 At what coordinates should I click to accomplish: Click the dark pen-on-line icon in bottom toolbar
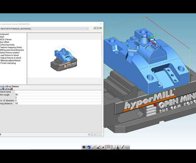click(98, 147)
